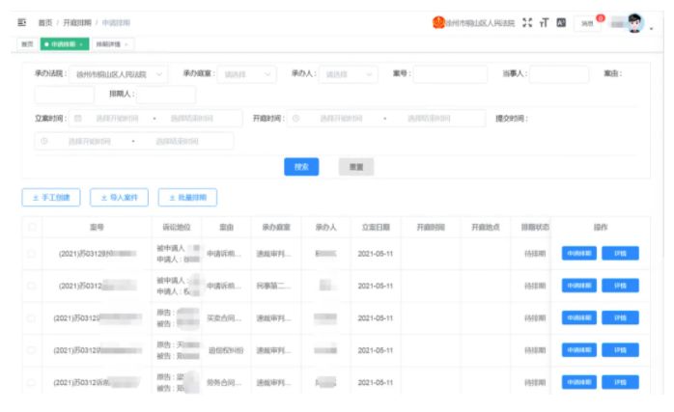The width and height of the screenshot is (674, 412).
Task: Tick the select-all checkbox in table header
Action: coord(32,228)
